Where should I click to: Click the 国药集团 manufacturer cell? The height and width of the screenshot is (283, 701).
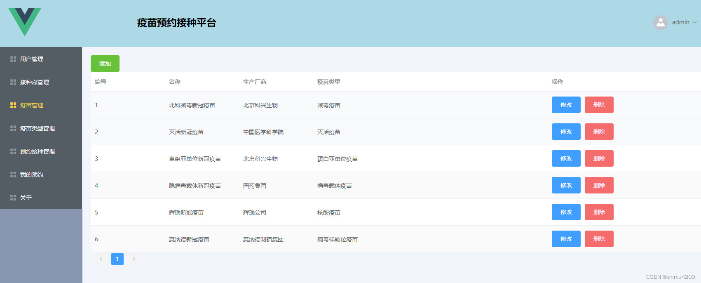coord(255,186)
